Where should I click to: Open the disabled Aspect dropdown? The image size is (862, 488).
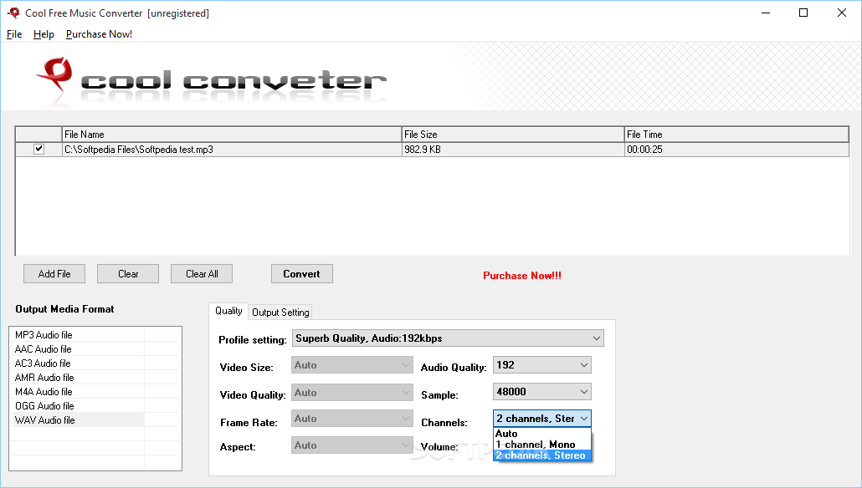click(x=351, y=445)
